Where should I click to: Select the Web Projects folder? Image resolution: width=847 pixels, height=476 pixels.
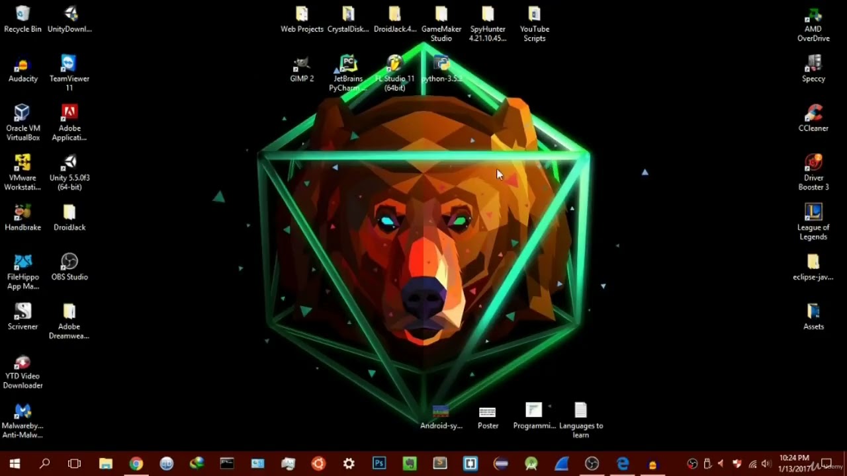(x=302, y=20)
